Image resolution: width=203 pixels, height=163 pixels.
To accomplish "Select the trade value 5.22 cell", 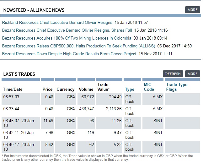I will (x=109, y=147).
